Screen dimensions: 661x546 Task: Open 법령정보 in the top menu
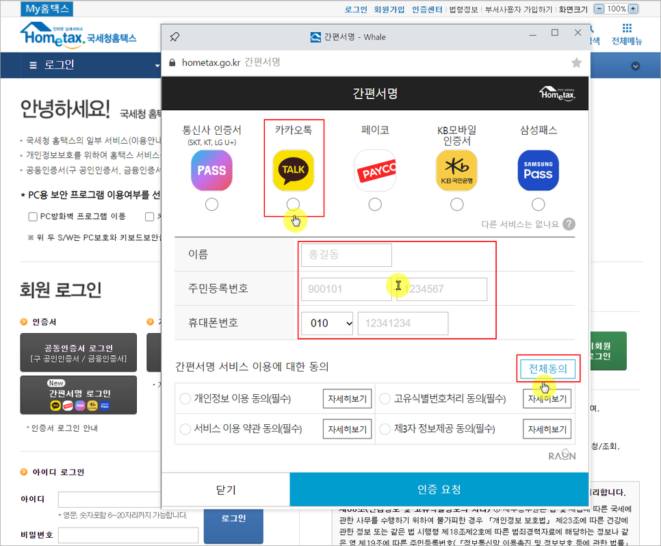pos(463,10)
